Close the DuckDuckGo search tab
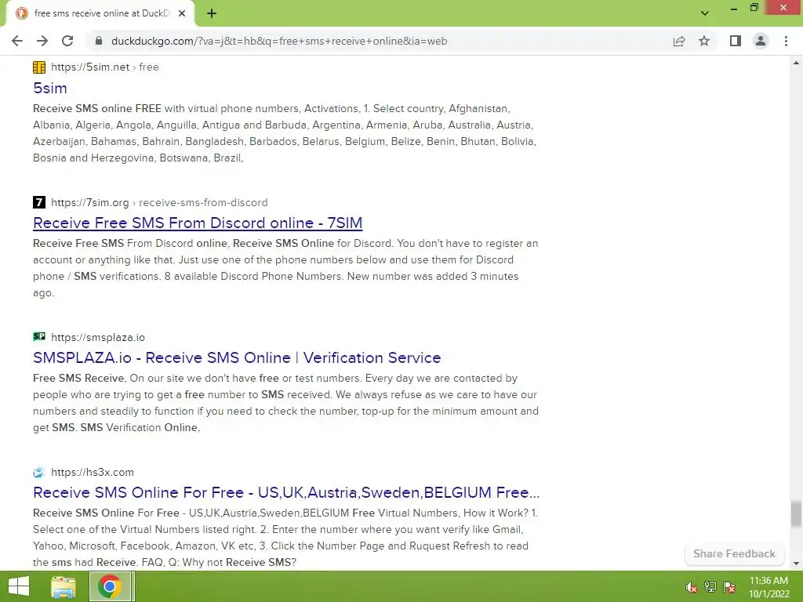Image resolution: width=803 pixels, height=602 pixels. pyautogui.click(x=182, y=13)
